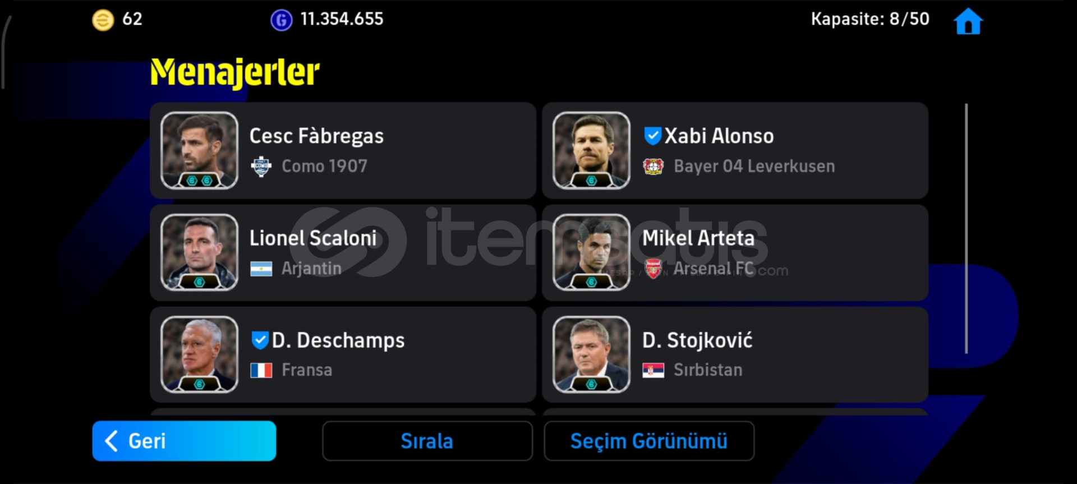This screenshot has height=484, width=1077.
Task: Tap the Argentina flag icon
Action: pos(261,269)
